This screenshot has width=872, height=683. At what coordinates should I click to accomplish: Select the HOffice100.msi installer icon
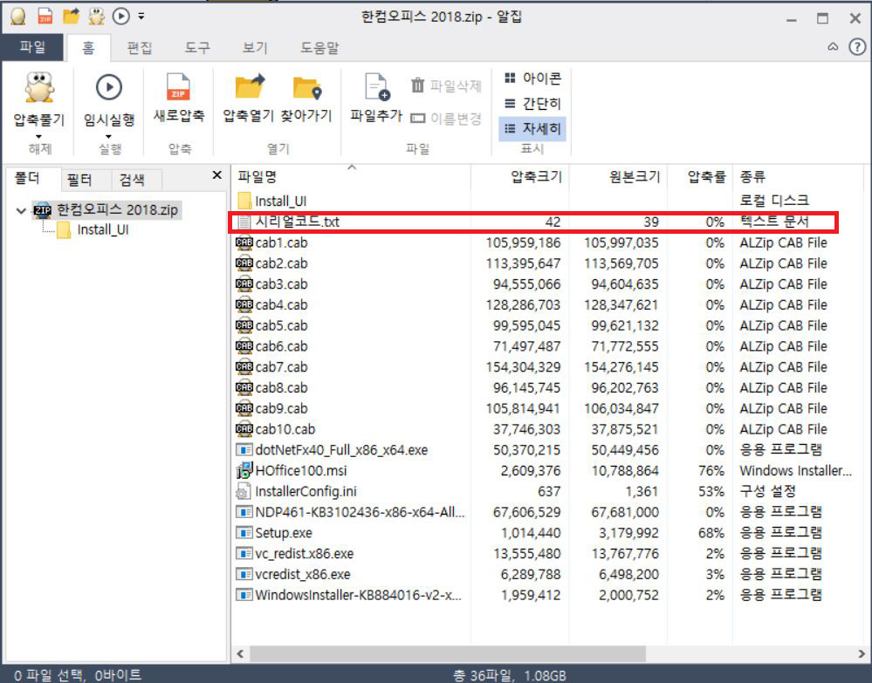click(244, 471)
